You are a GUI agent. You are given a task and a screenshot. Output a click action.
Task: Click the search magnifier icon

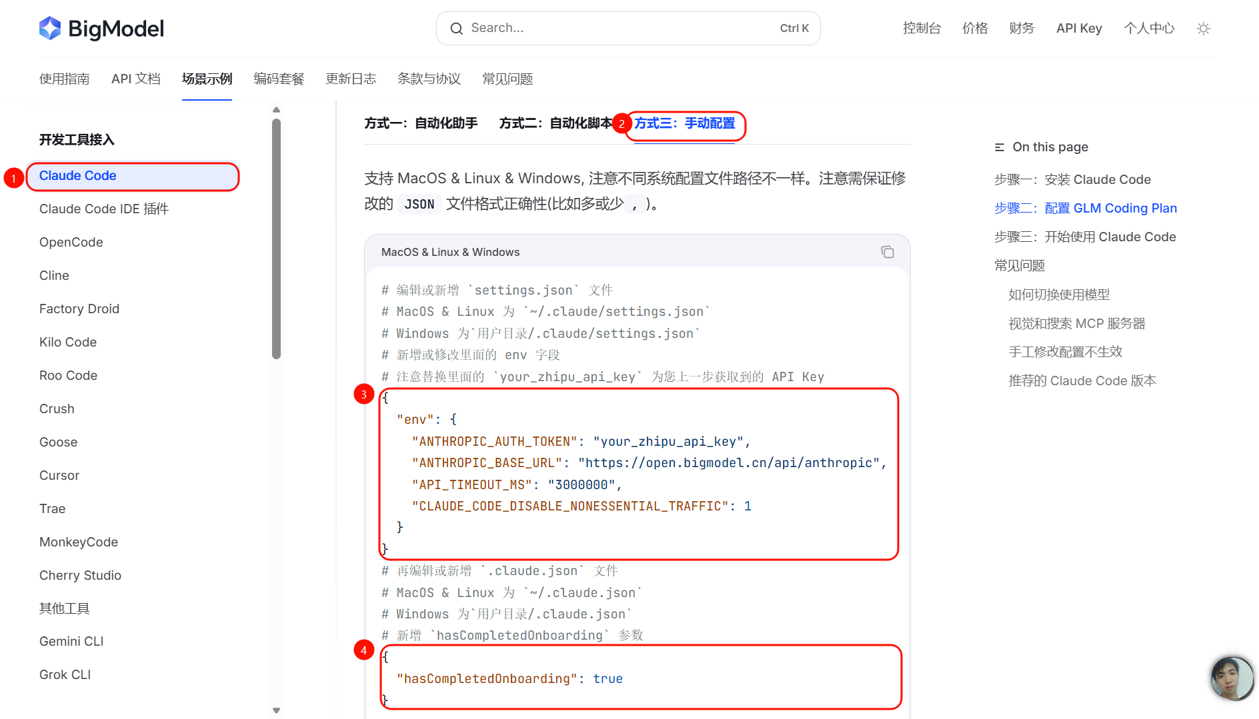[x=456, y=28]
